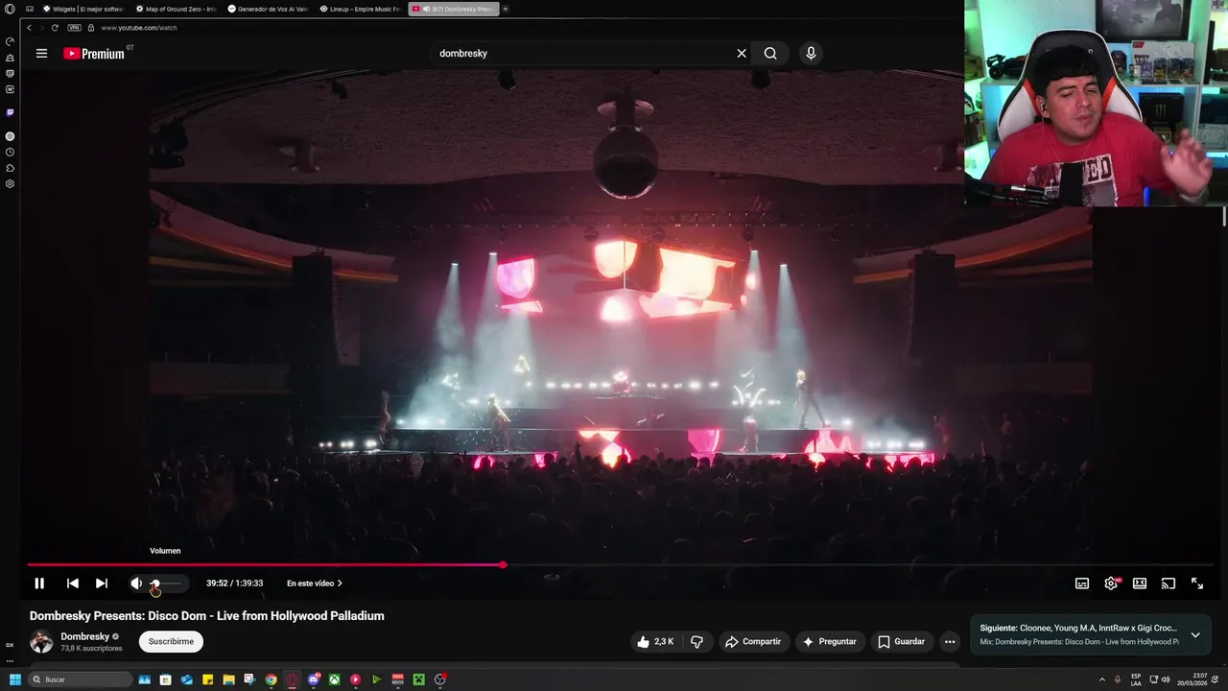Switch to the 'Generador de Voz AI' tab
The height and width of the screenshot is (691, 1228).
268,9
